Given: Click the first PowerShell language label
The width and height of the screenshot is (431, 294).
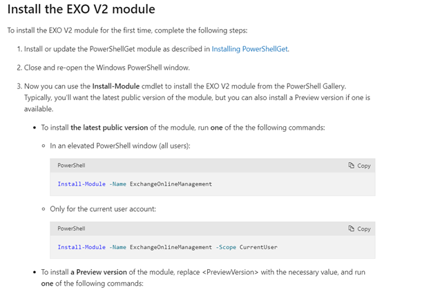Looking at the screenshot, I should point(71,166).
